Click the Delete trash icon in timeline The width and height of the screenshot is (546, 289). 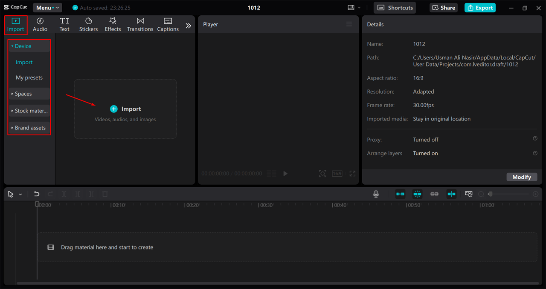tap(105, 194)
